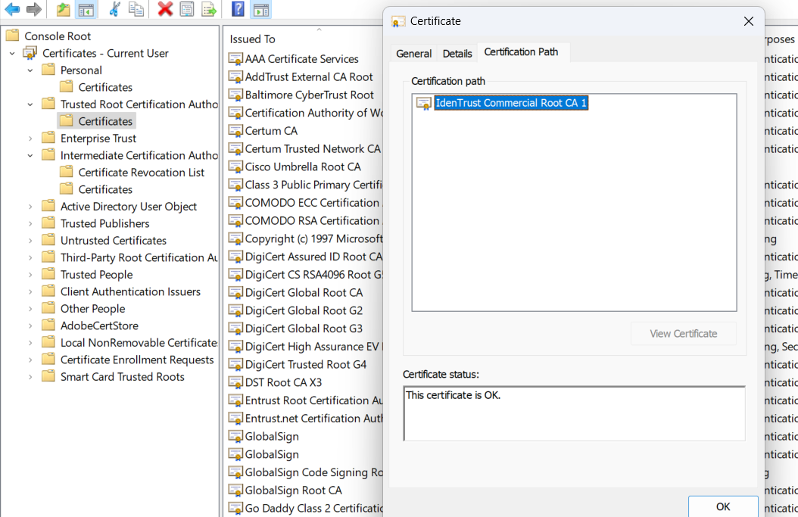Click the Export List toolbar icon
This screenshot has height=517, width=798.
[209, 9]
